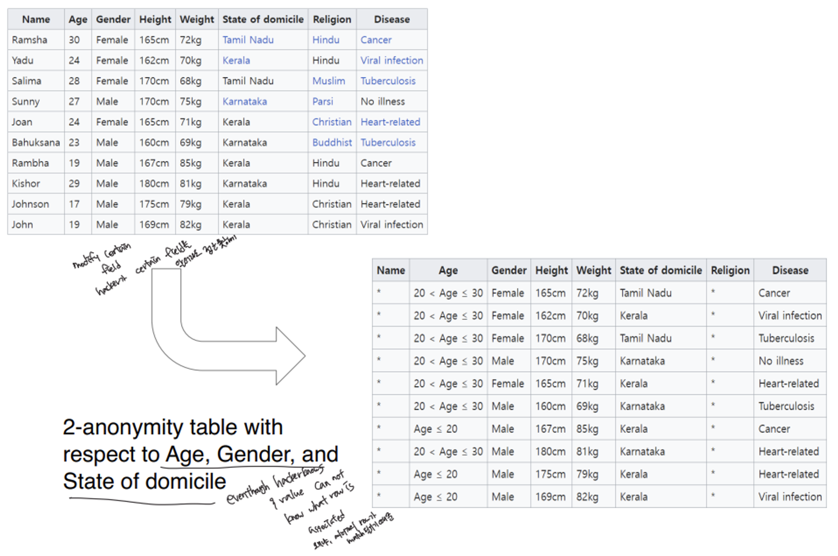Select the name John in first table
This screenshot has width=838, height=556.
(22, 225)
